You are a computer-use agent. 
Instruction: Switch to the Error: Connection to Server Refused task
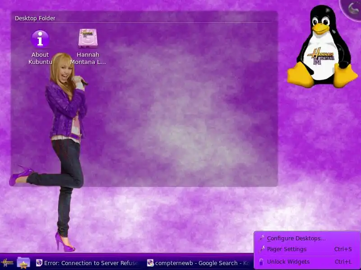(x=88, y=263)
